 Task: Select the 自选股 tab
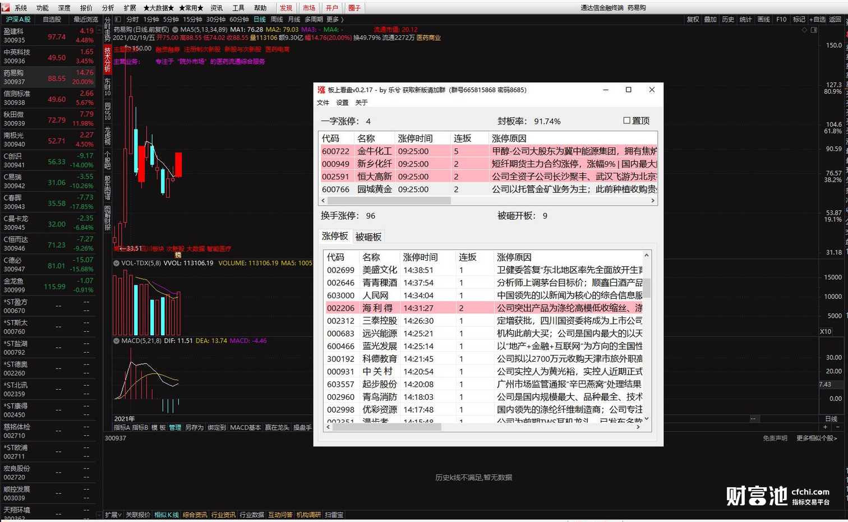click(x=52, y=19)
